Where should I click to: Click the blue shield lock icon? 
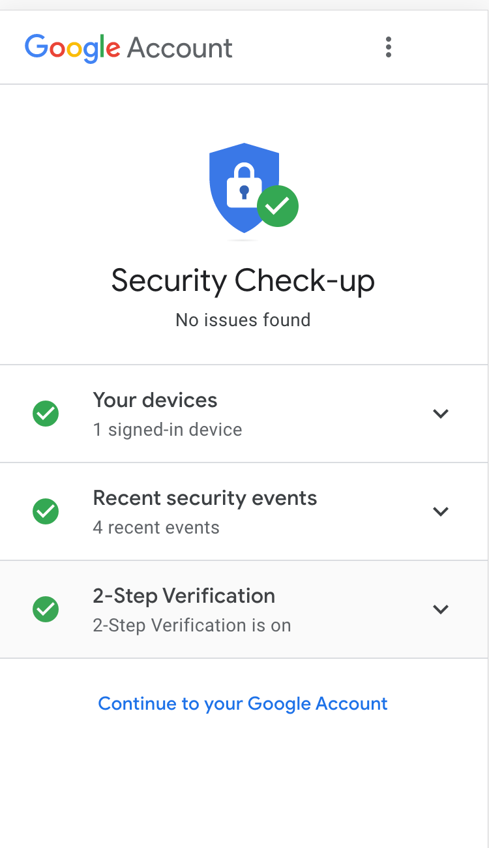click(244, 187)
